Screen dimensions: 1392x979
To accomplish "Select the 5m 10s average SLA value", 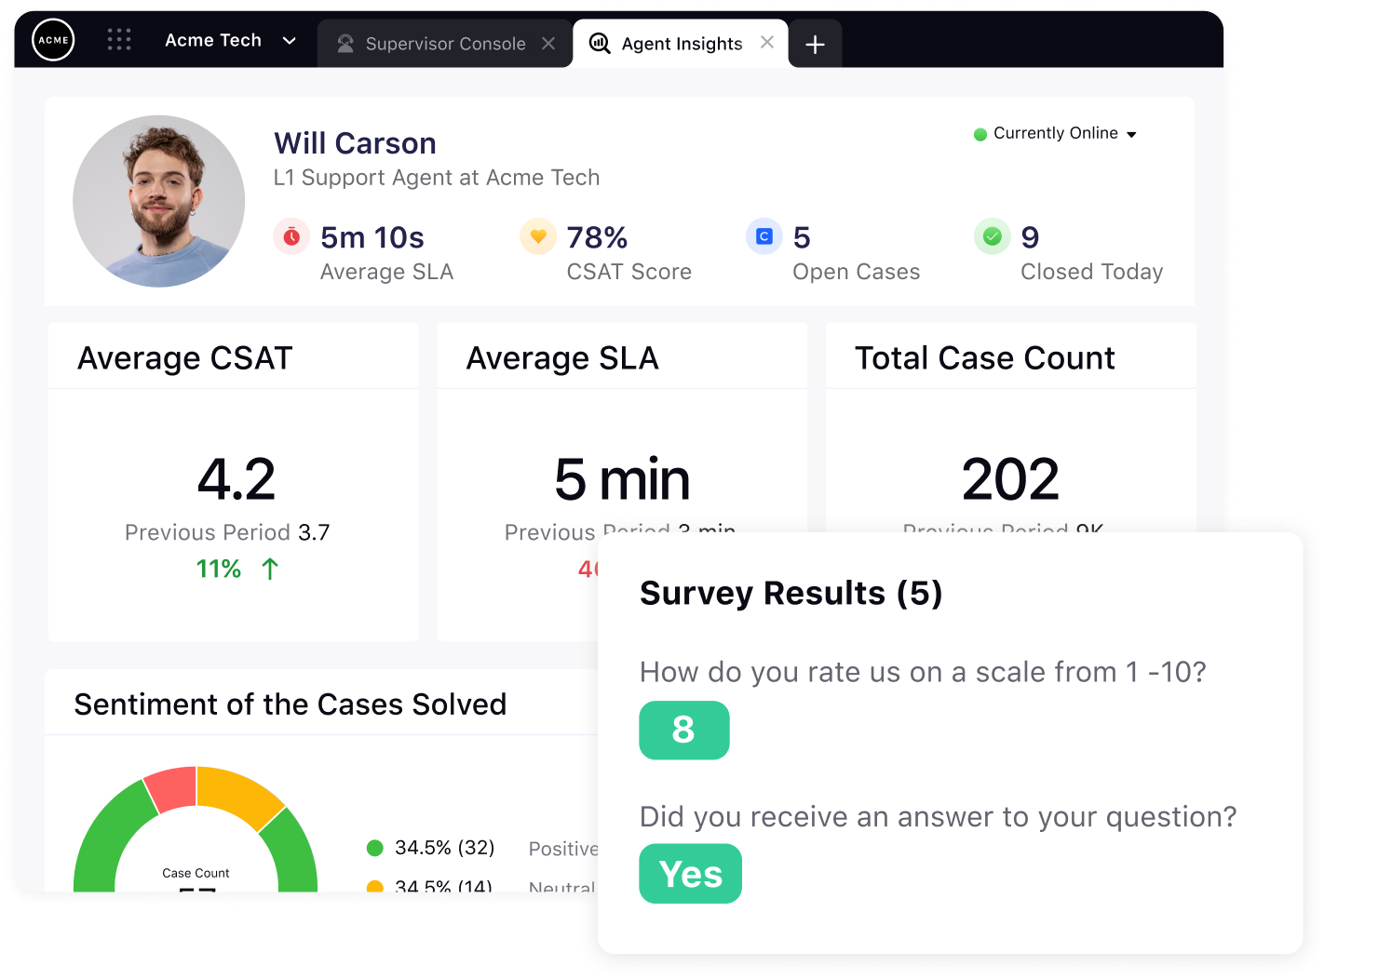I will tap(372, 238).
